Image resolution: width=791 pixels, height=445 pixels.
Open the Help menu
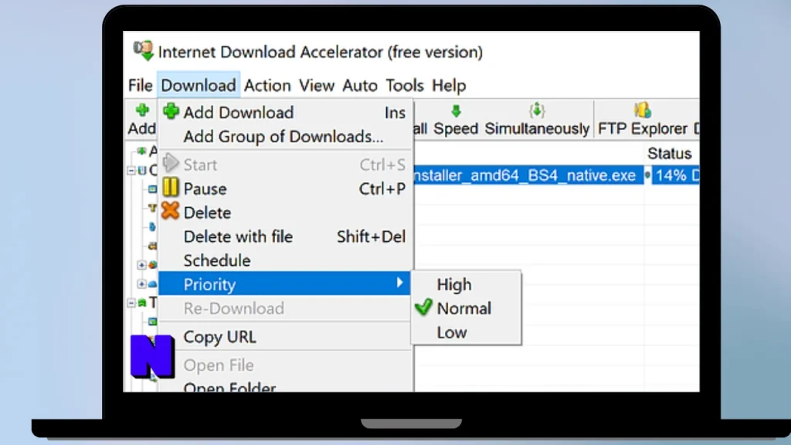[x=449, y=85]
